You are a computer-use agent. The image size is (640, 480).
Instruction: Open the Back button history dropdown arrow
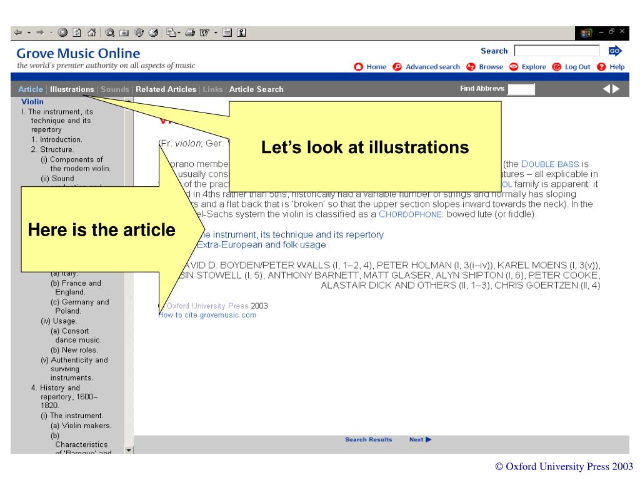click(29, 32)
